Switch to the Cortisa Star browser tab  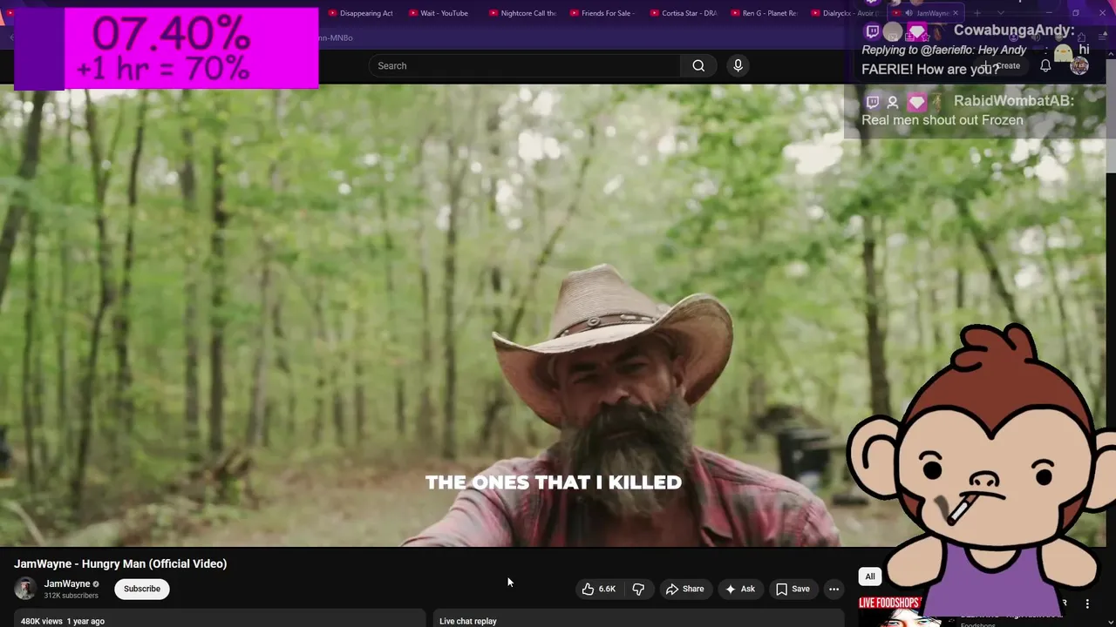tap(683, 13)
